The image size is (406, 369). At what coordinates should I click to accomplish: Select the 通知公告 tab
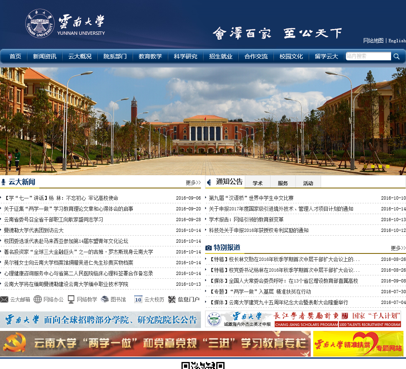tap(229, 182)
